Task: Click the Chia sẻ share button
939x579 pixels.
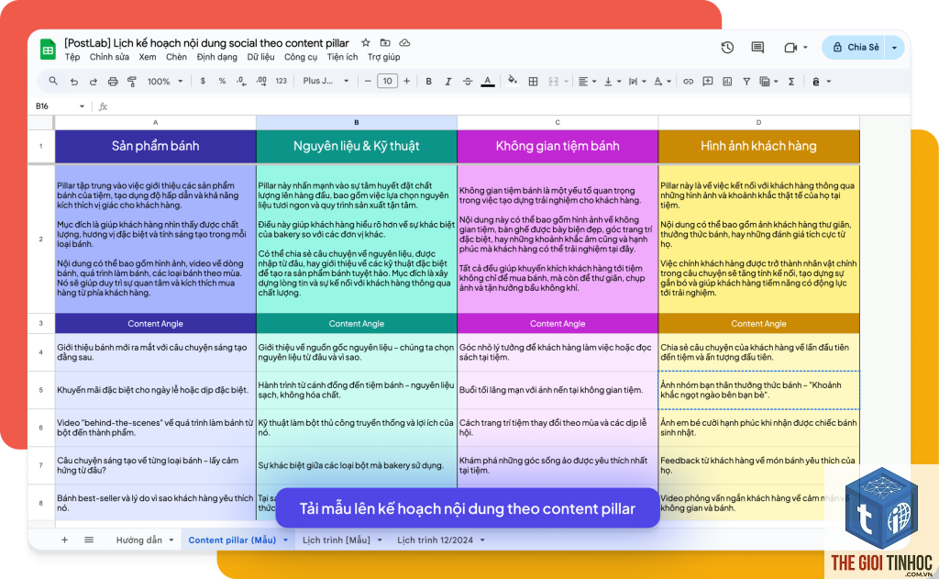Action: point(855,48)
